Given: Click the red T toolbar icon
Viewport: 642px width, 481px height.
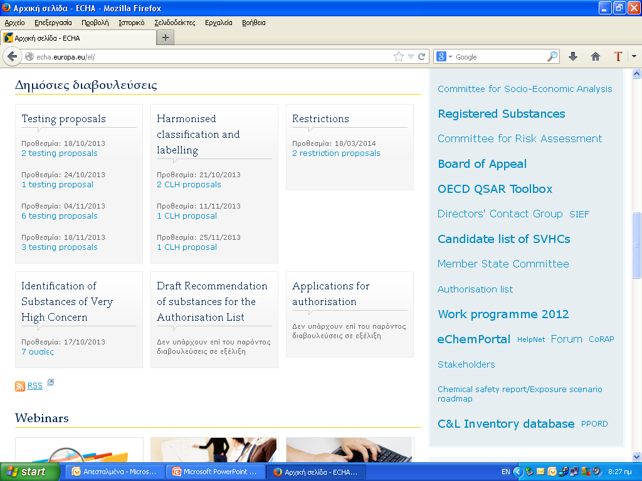Looking at the screenshot, I should (x=618, y=56).
